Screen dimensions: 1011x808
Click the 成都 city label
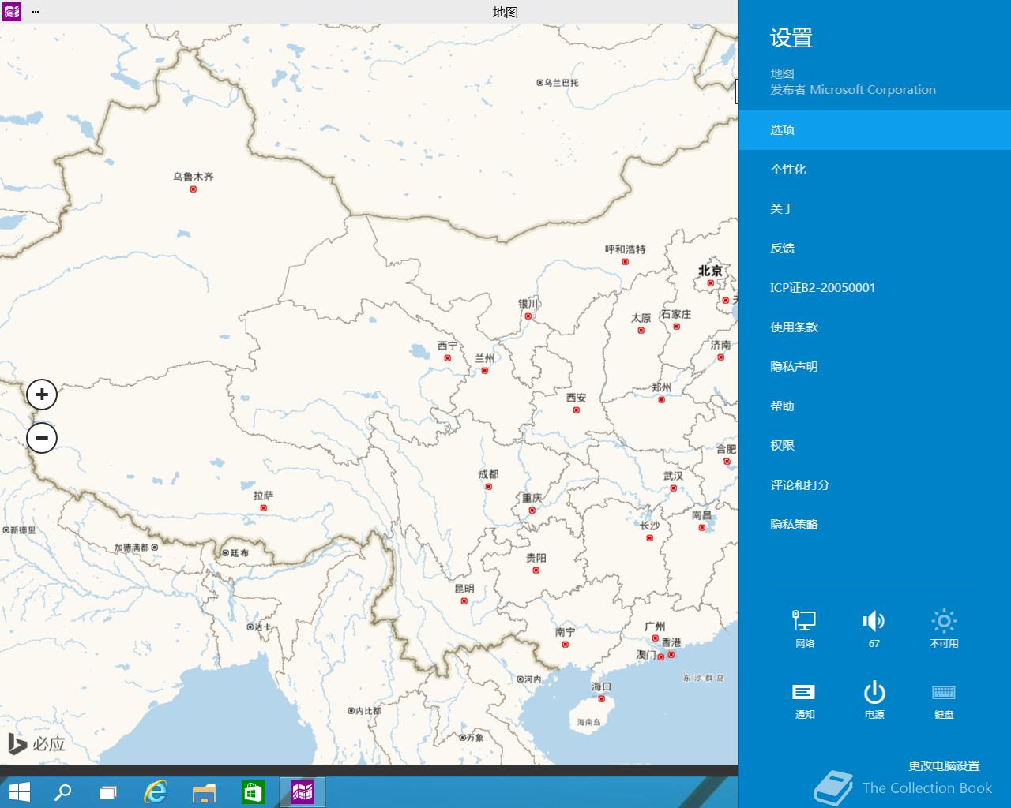(x=488, y=474)
